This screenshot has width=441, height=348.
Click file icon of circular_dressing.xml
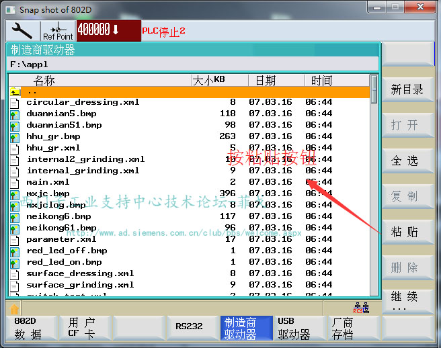click(x=15, y=103)
